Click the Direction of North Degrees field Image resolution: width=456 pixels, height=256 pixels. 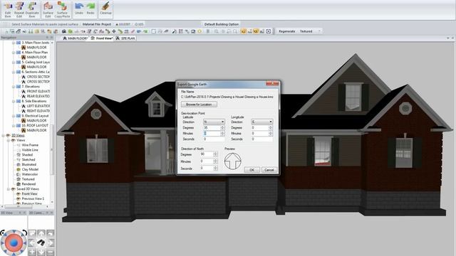tap(207, 154)
